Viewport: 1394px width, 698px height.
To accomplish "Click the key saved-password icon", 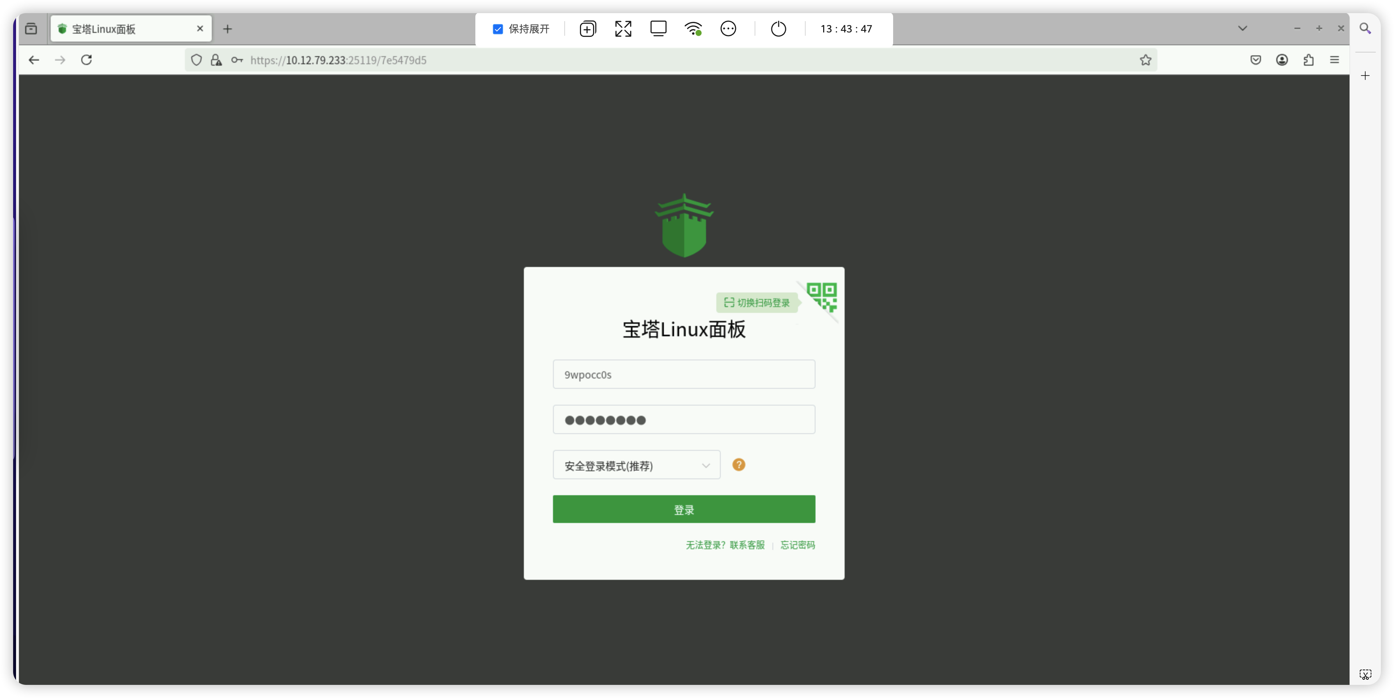I will pos(237,60).
